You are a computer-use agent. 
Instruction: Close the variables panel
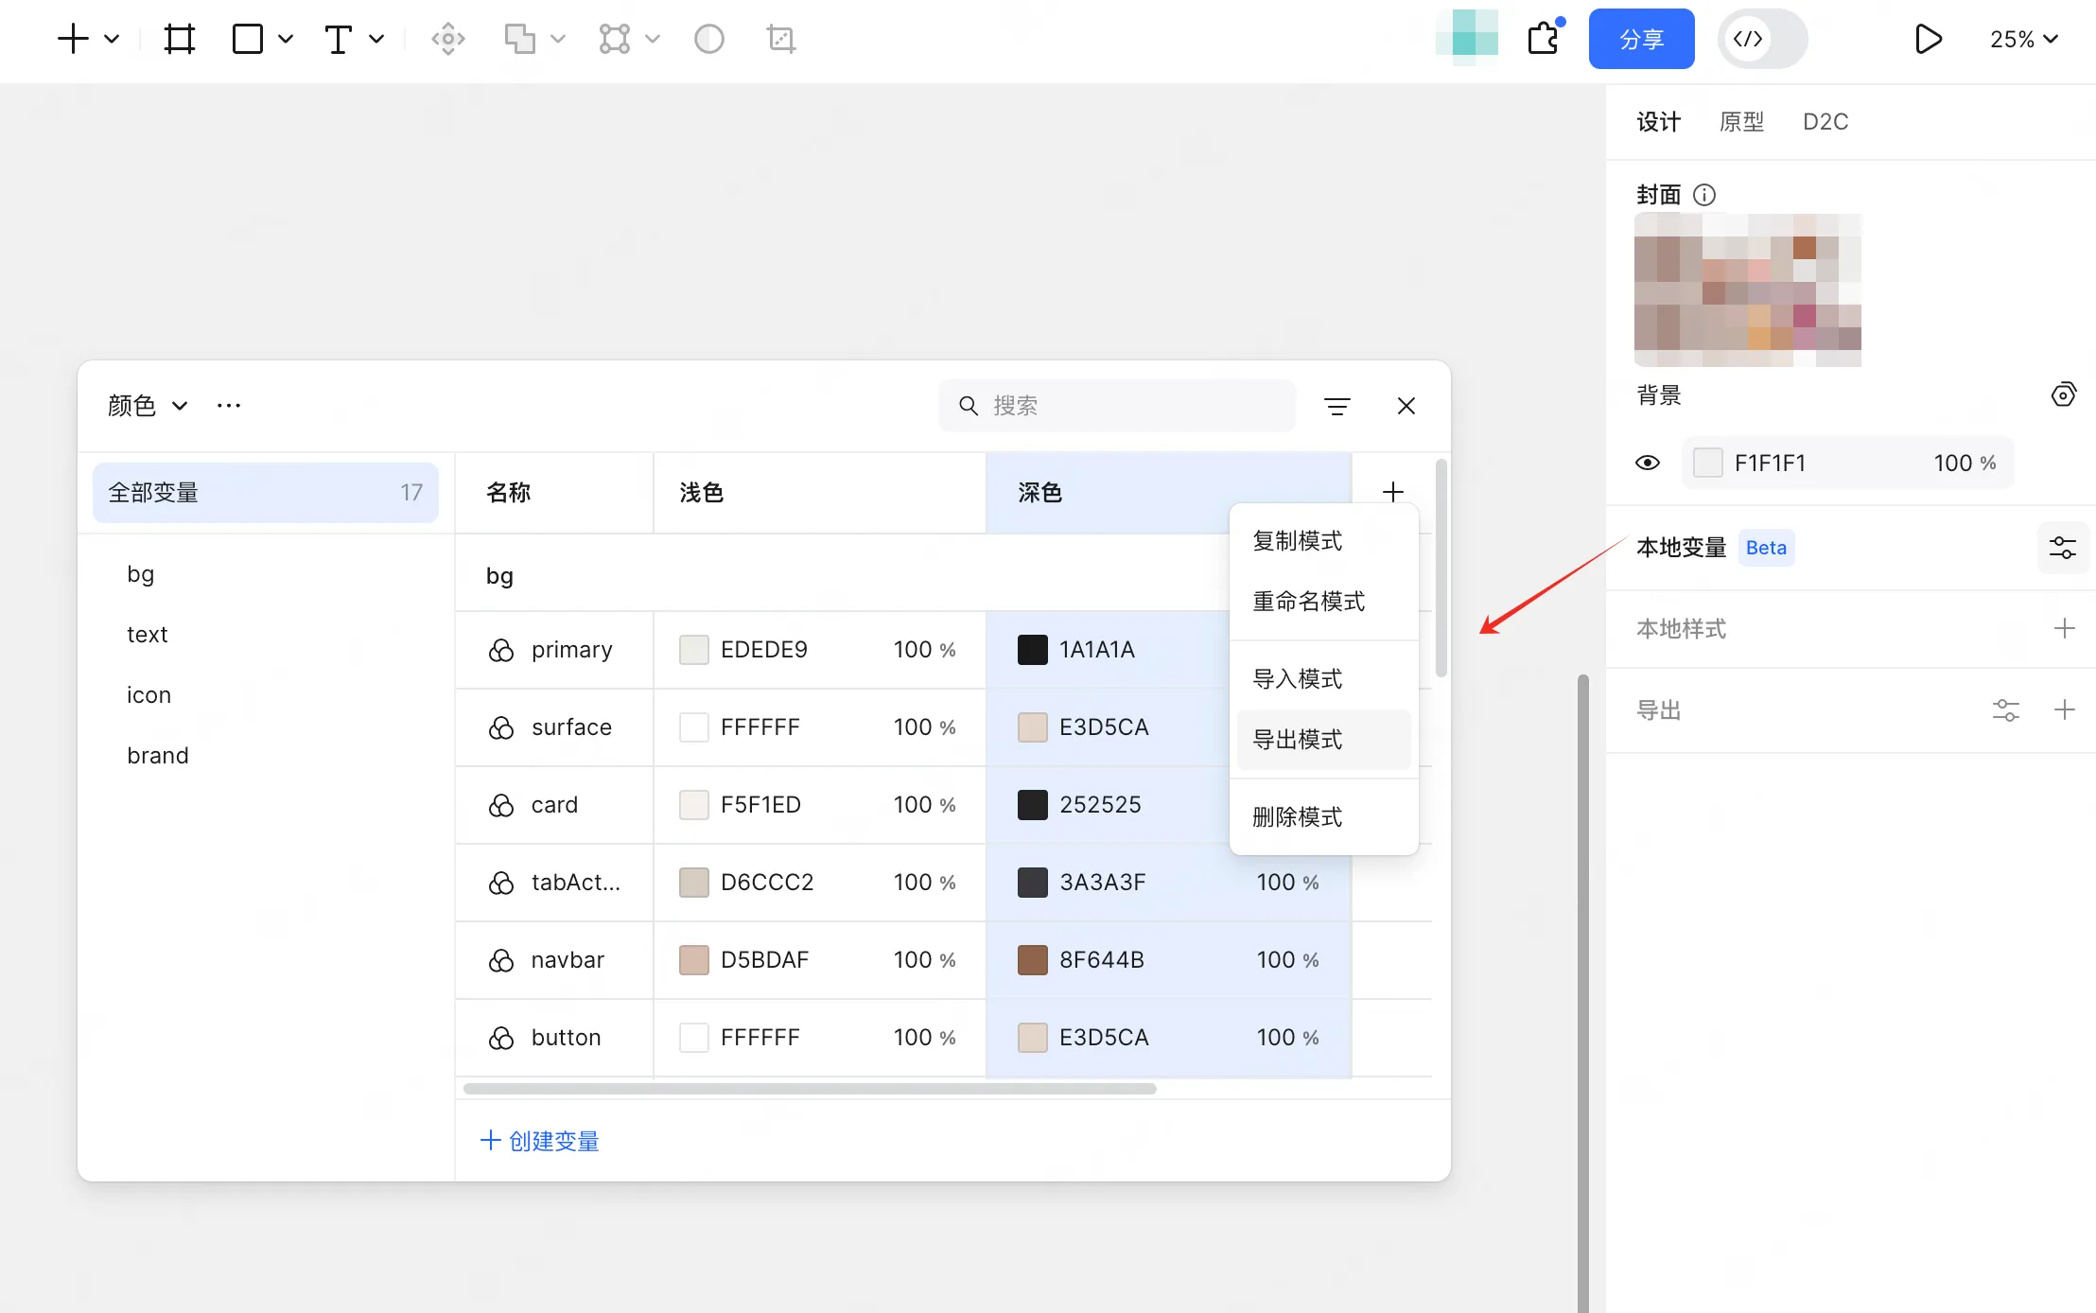click(x=1406, y=406)
